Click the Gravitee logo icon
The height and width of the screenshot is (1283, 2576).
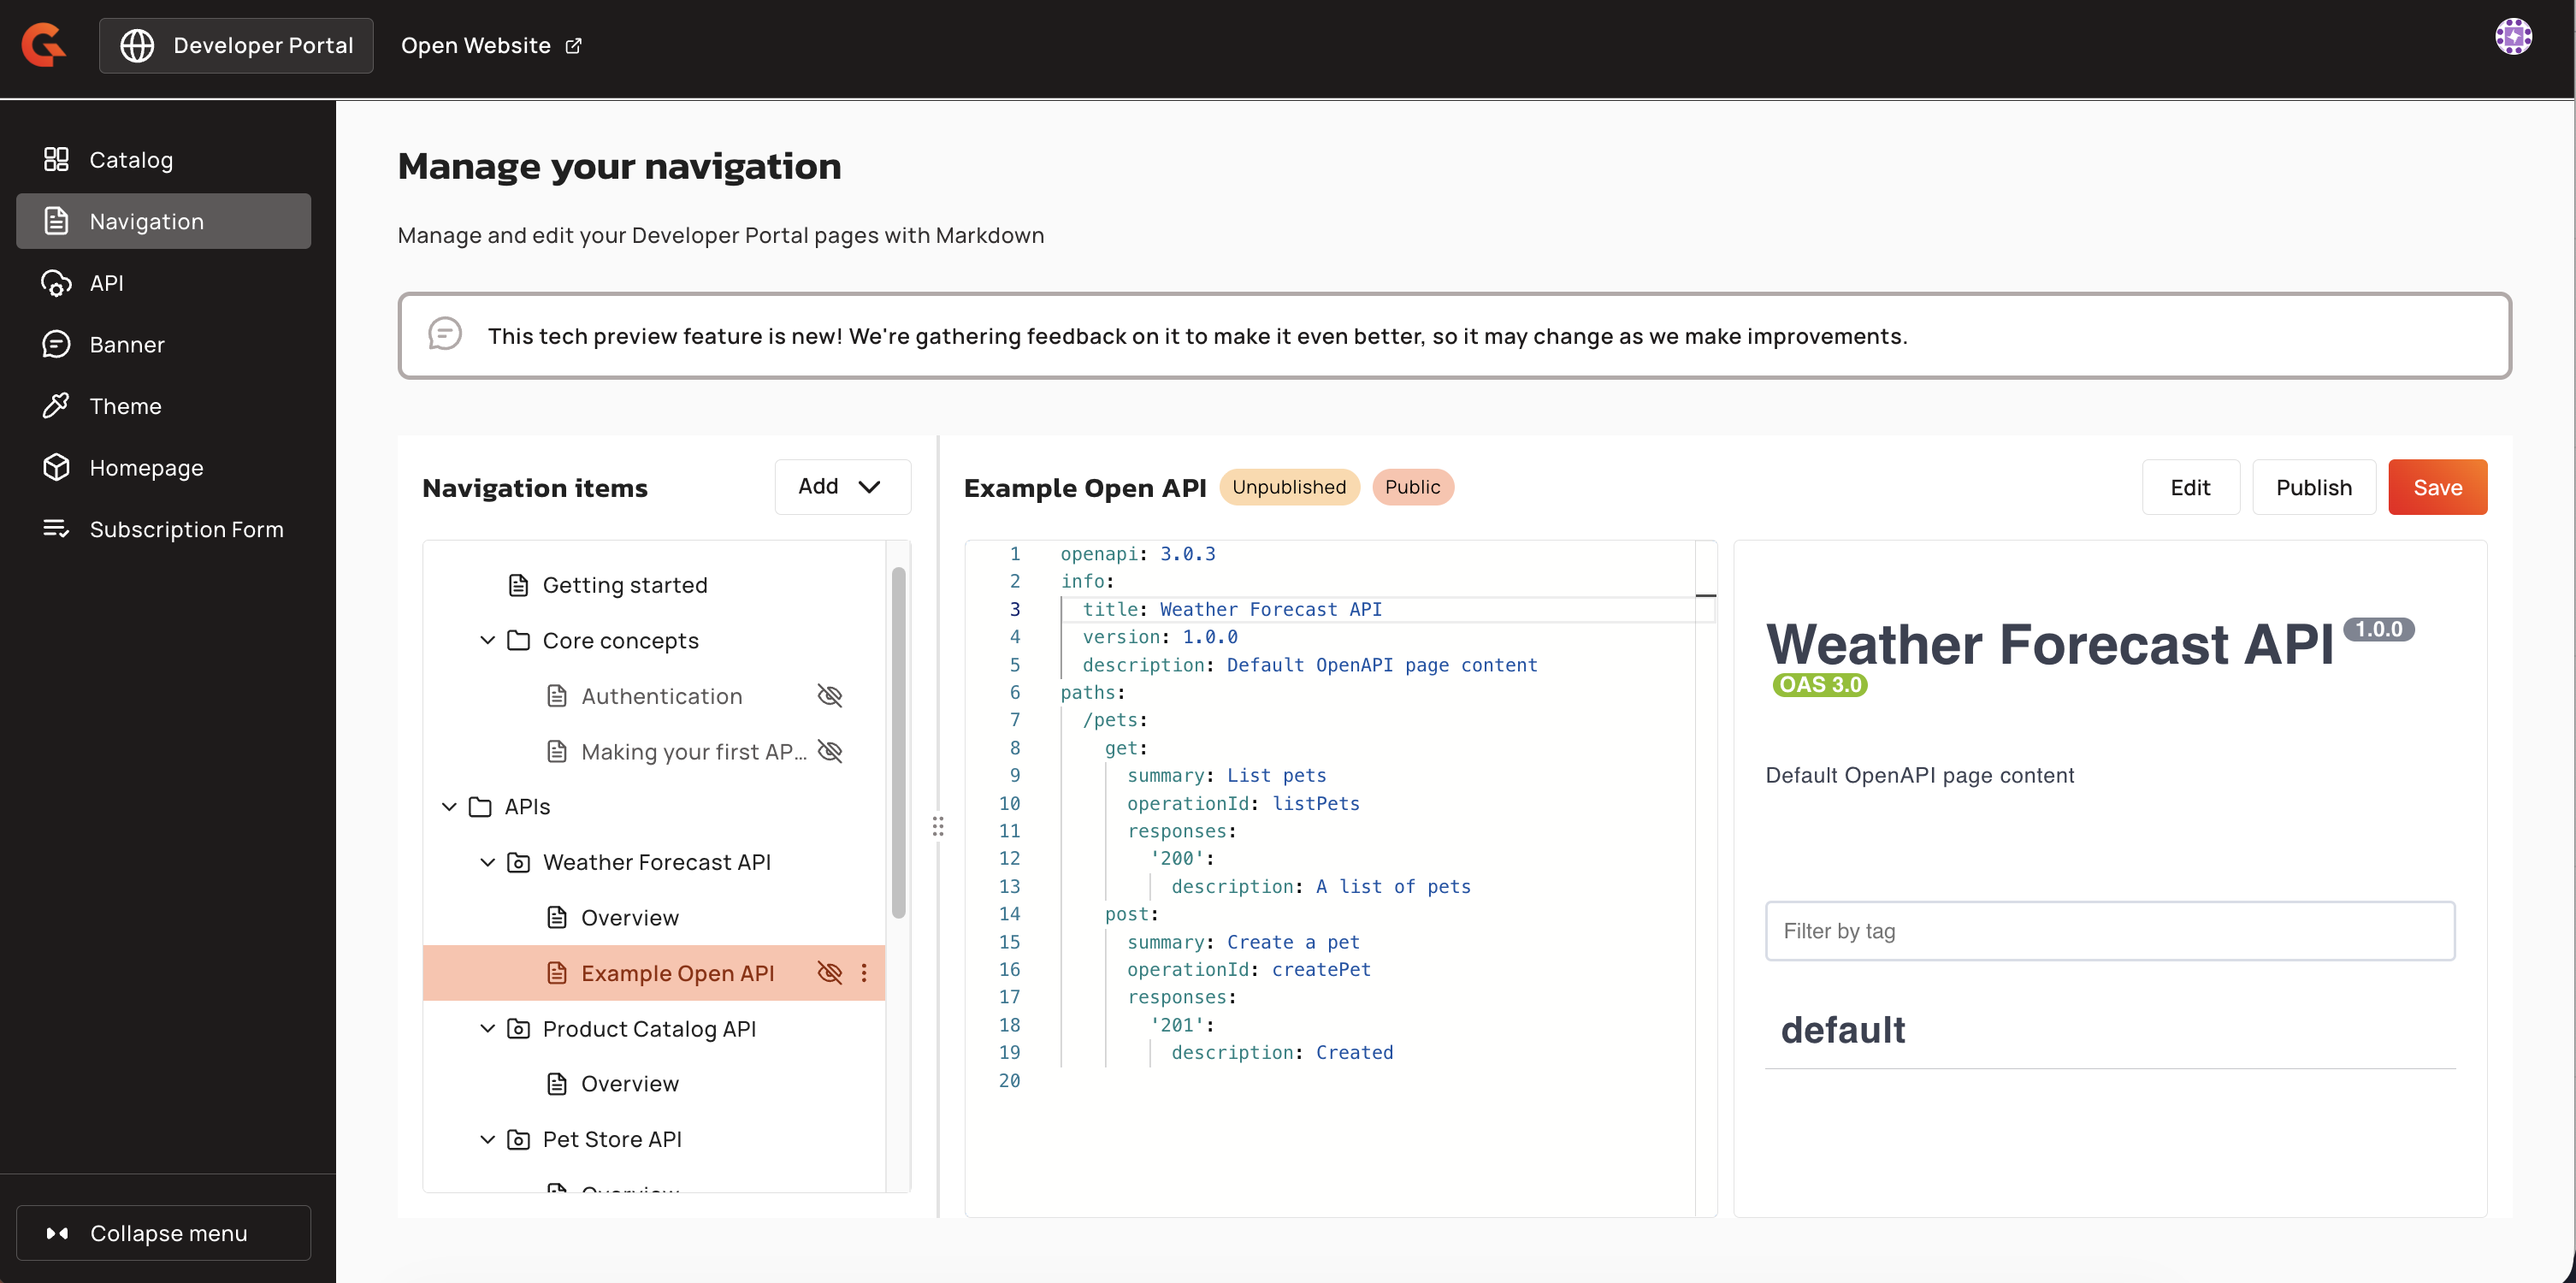coord(44,45)
